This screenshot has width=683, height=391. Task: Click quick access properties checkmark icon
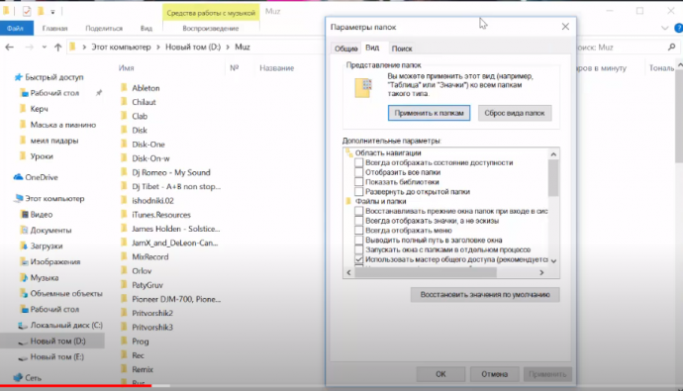pos(27,11)
